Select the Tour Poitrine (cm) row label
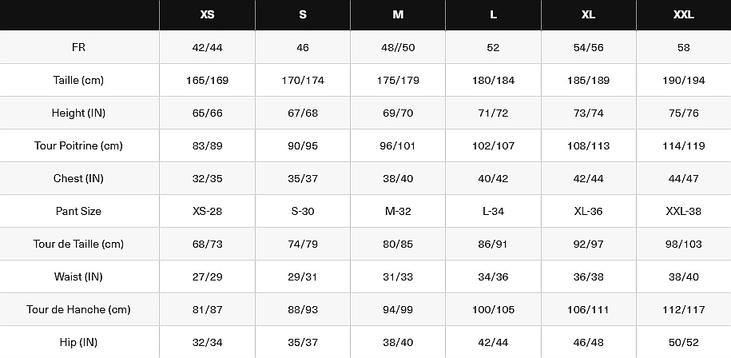This screenshot has height=358, width=731. click(78, 146)
